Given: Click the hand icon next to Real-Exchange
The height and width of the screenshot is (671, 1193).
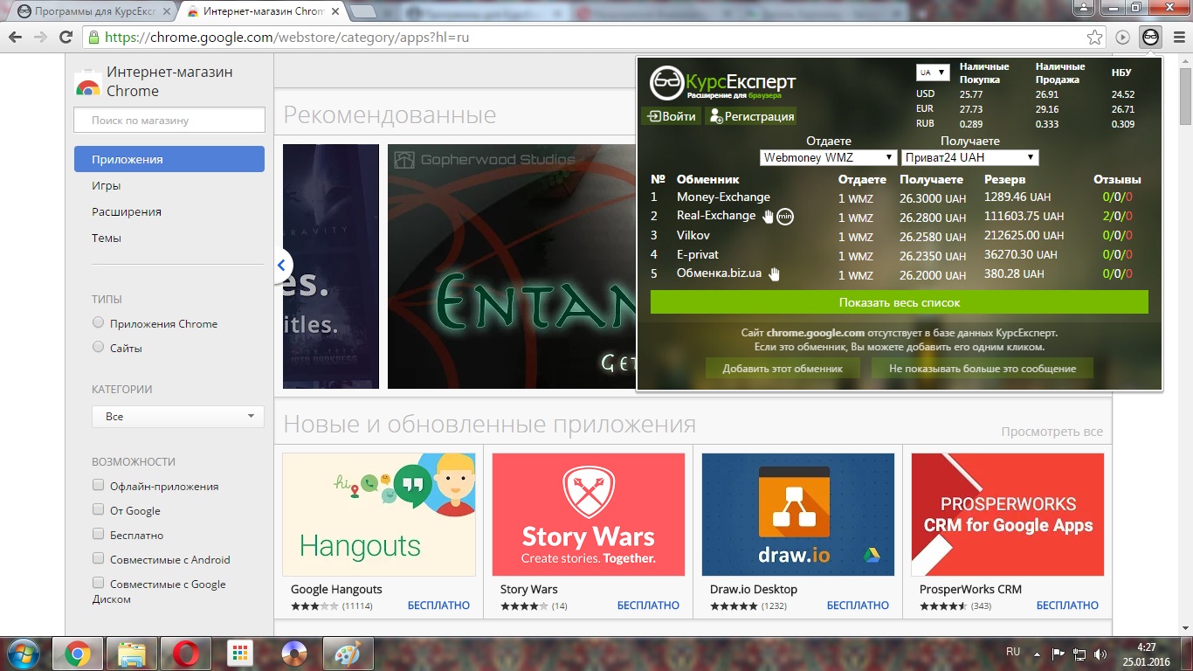Looking at the screenshot, I should 768,217.
